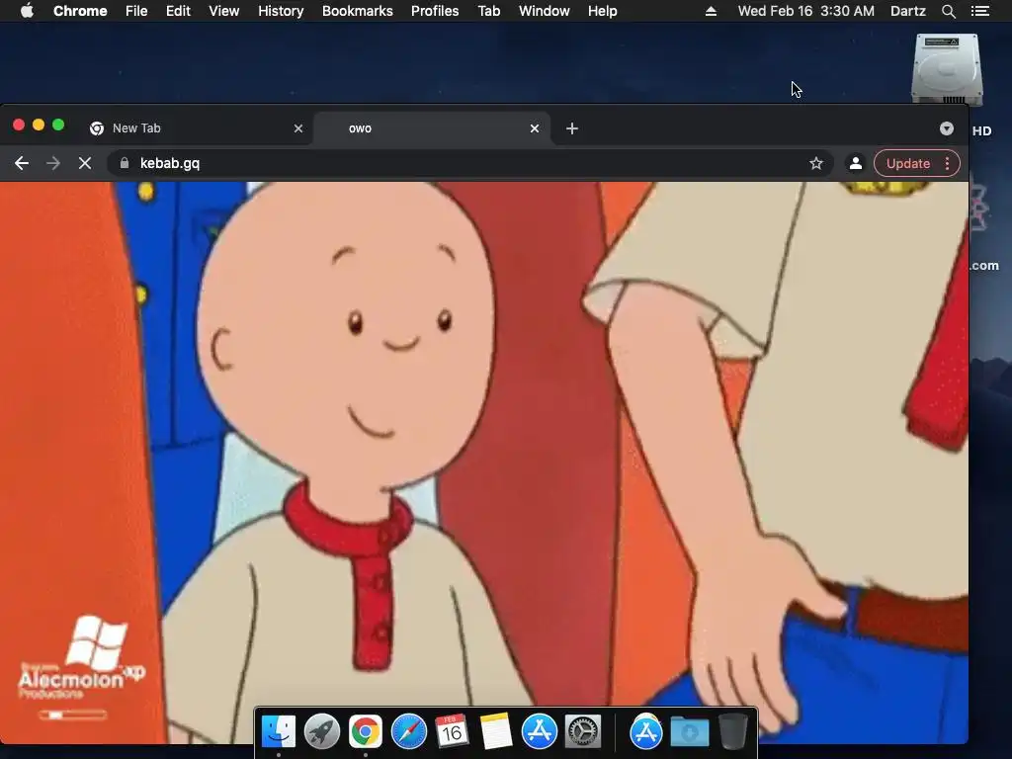Viewport: 1012px width, 759px height.
Task: Open the Apple menu
Action: (27, 11)
